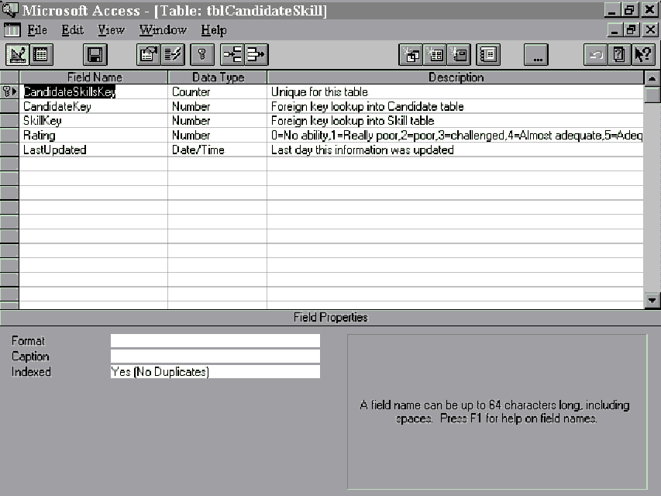Click row selector for the SkillKey field
Viewport: 661px width, 496px height.
point(9,121)
